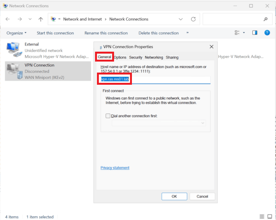Click the VPN Connection name text

click(40, 65)
